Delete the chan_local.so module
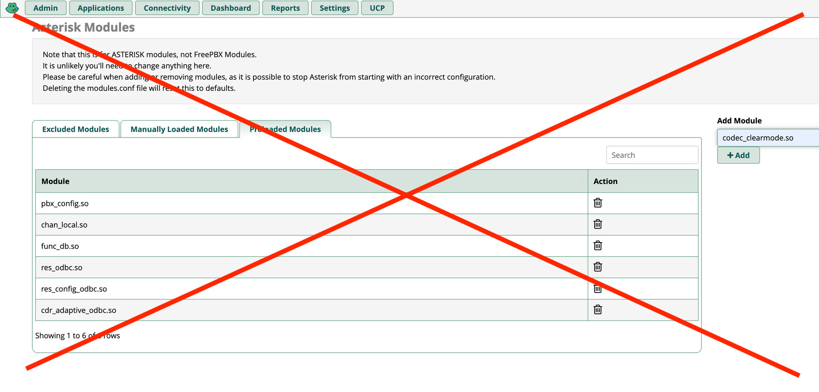 click(597, 224)
